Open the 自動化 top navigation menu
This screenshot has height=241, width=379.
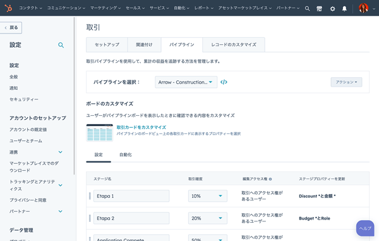[181, 8]
